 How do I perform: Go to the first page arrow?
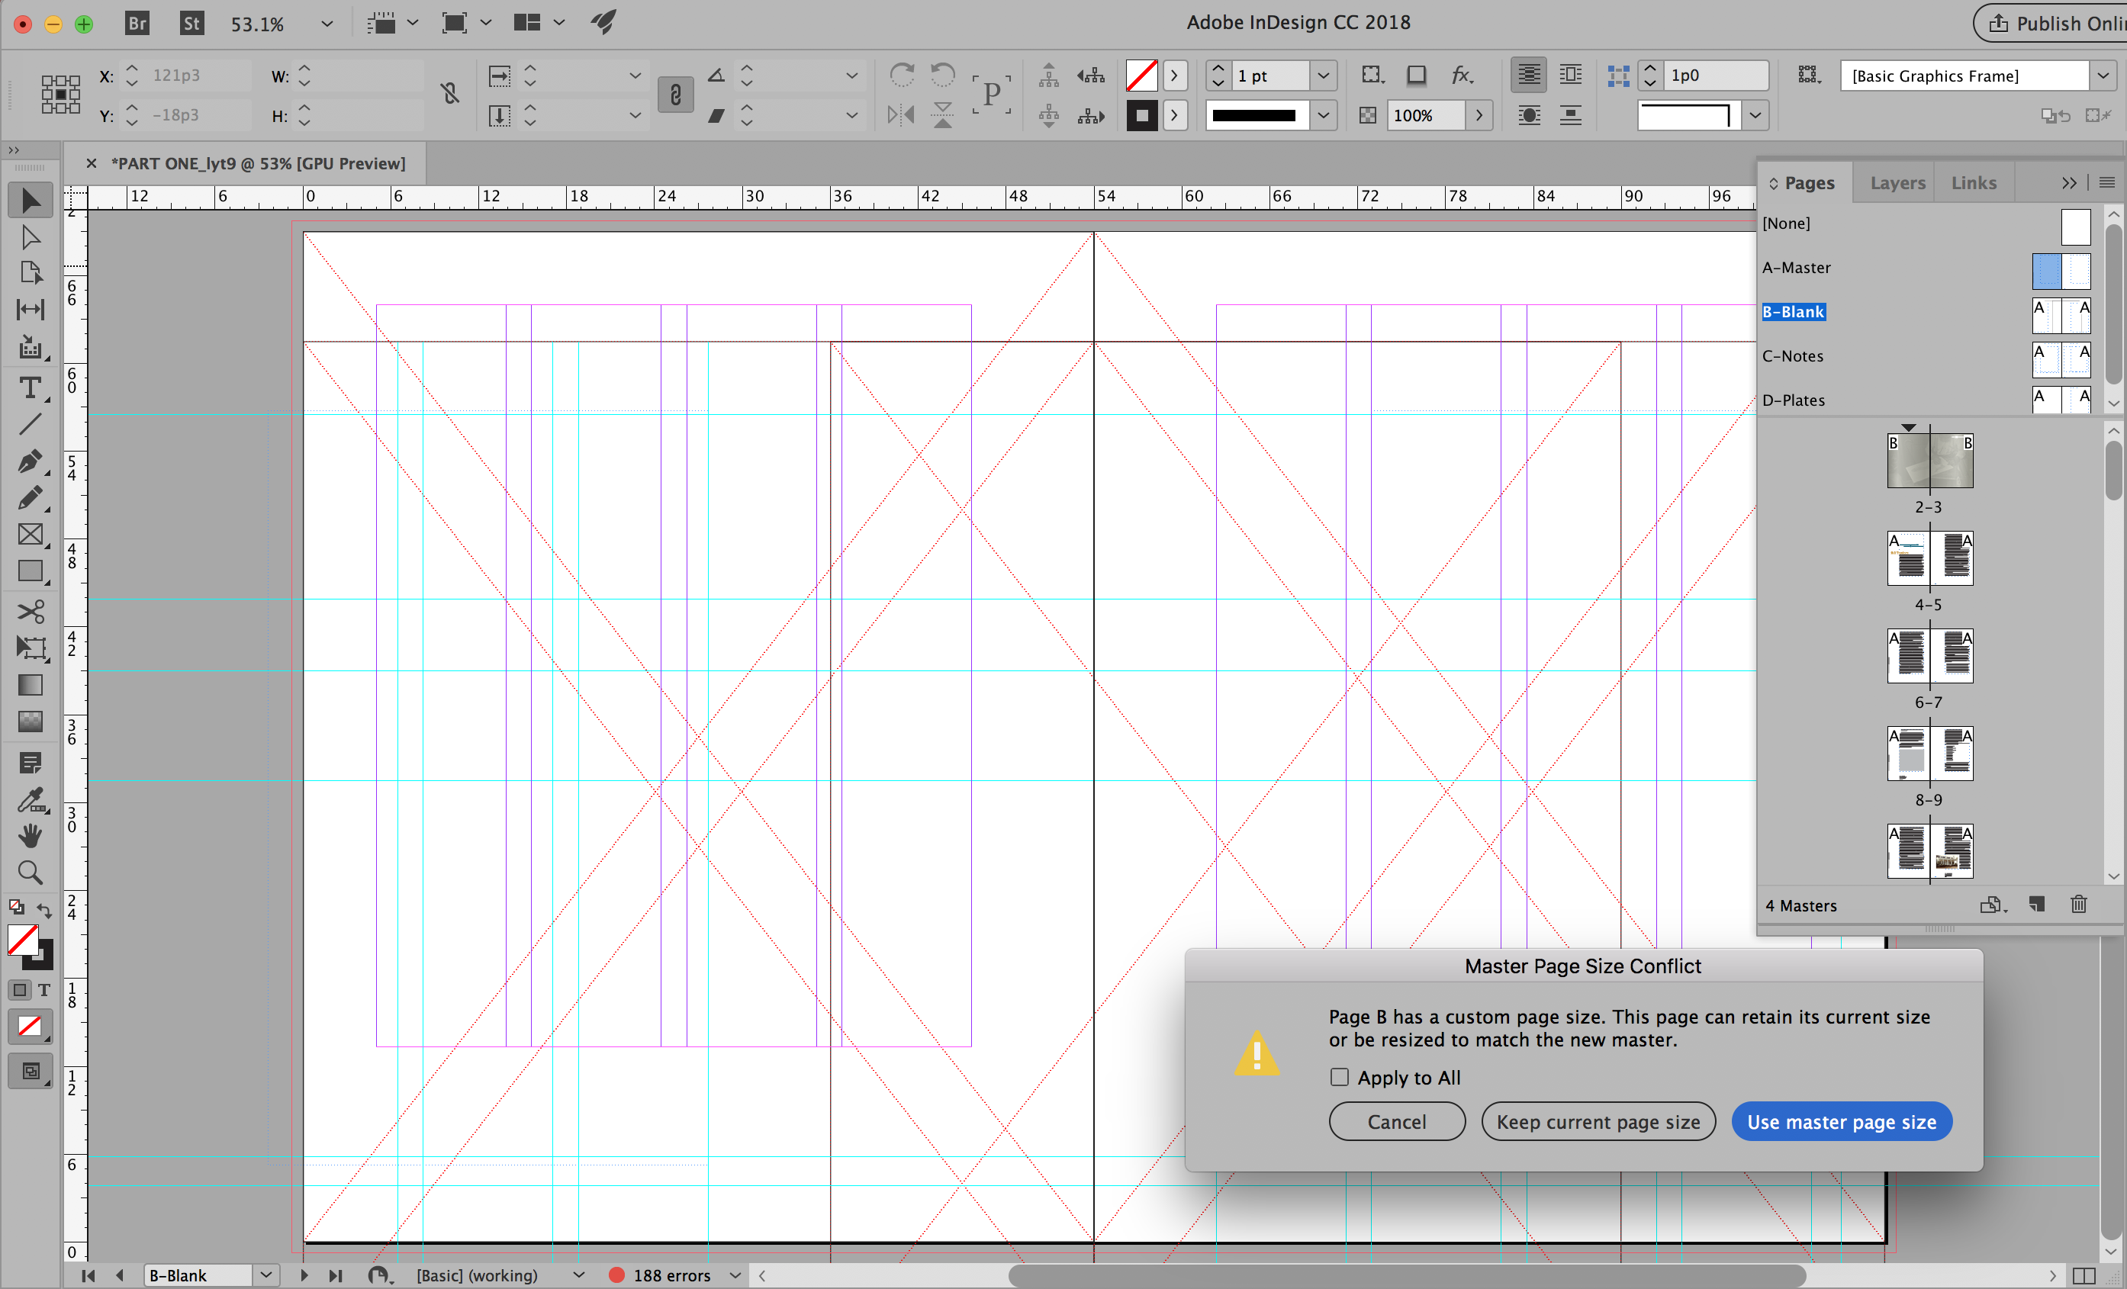(x=88, y=1275)
